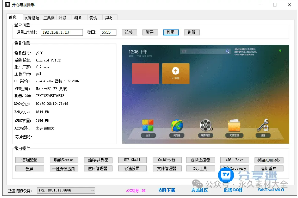Open the 交流社区 community link
The image size is (298, 198).
200,190
